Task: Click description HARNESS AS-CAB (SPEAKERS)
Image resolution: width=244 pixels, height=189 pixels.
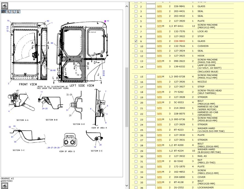Action: (x=207, y=113)
